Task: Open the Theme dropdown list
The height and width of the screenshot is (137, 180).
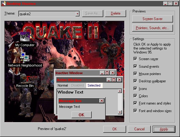Action: click(x=77, y=14)
